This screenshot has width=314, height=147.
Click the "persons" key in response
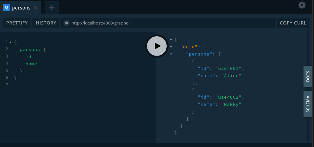point(199,54)
